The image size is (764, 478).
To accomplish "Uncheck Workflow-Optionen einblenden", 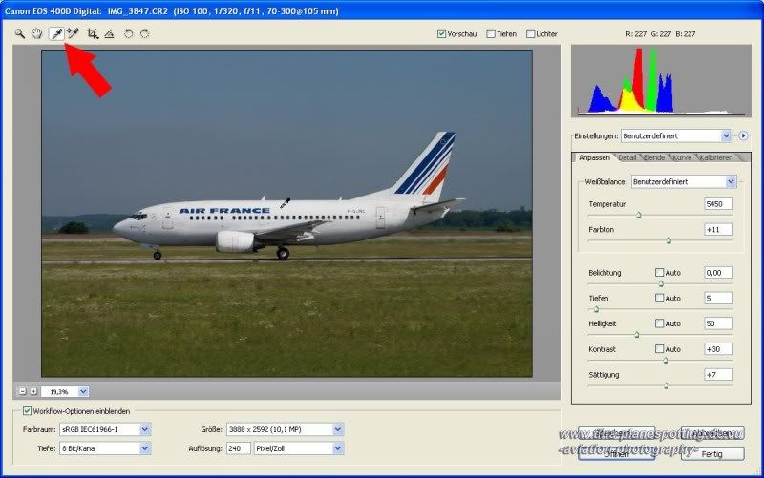I will (x=28, y=411).
